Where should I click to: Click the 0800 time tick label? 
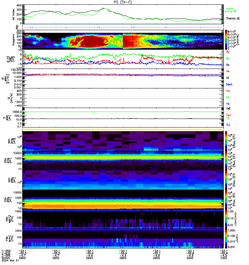pyautogui.click(x=22, y=258)
